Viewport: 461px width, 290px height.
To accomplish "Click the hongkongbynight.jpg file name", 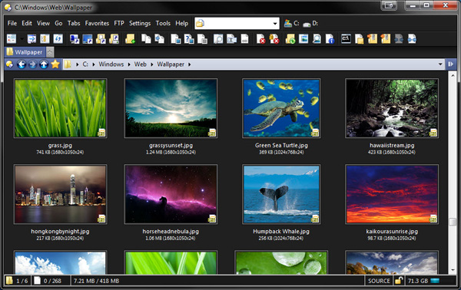I will coord(60,231).
